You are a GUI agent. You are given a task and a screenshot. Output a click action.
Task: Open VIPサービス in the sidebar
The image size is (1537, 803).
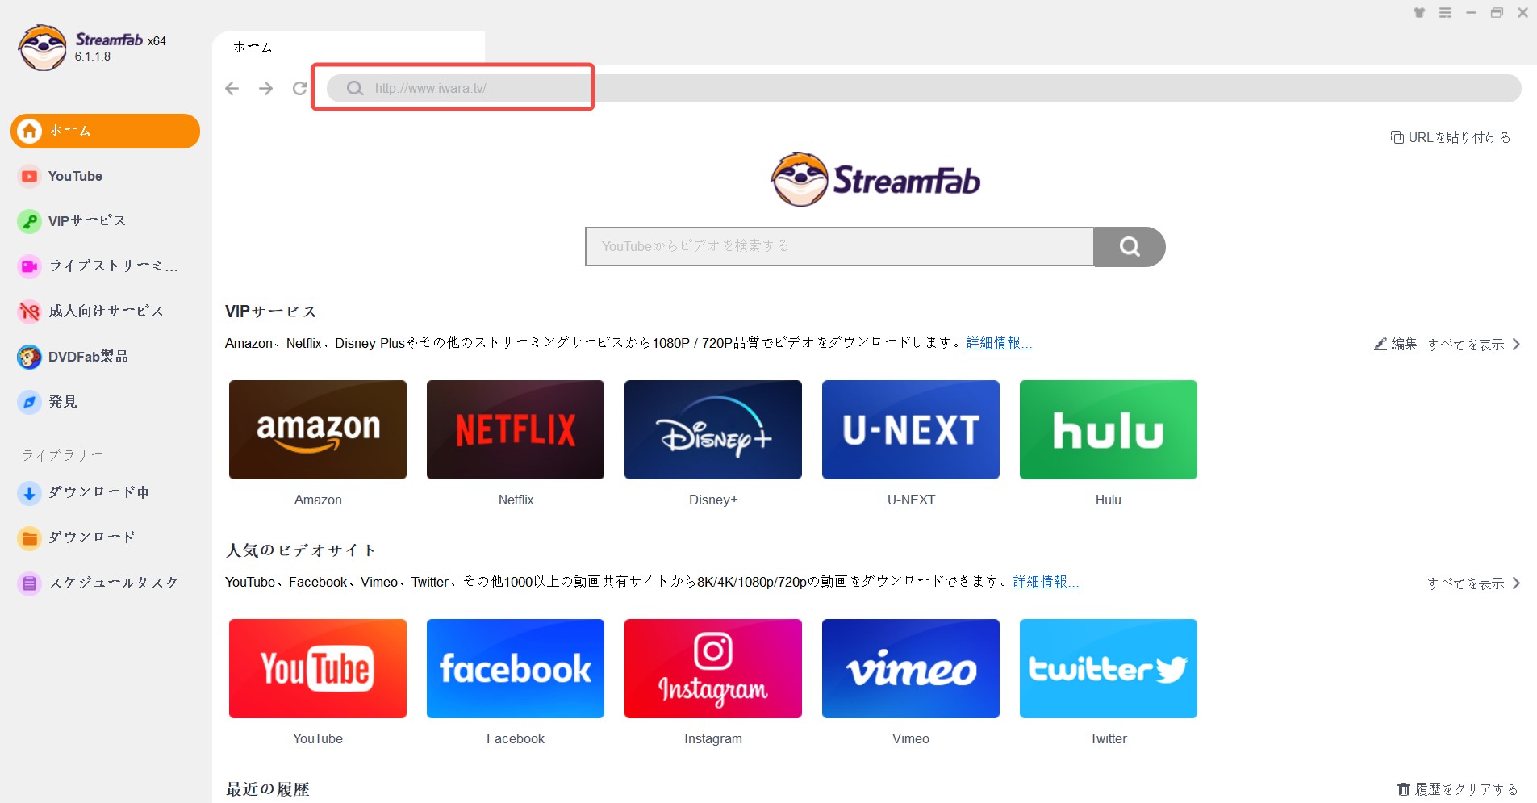coord(105,221)
